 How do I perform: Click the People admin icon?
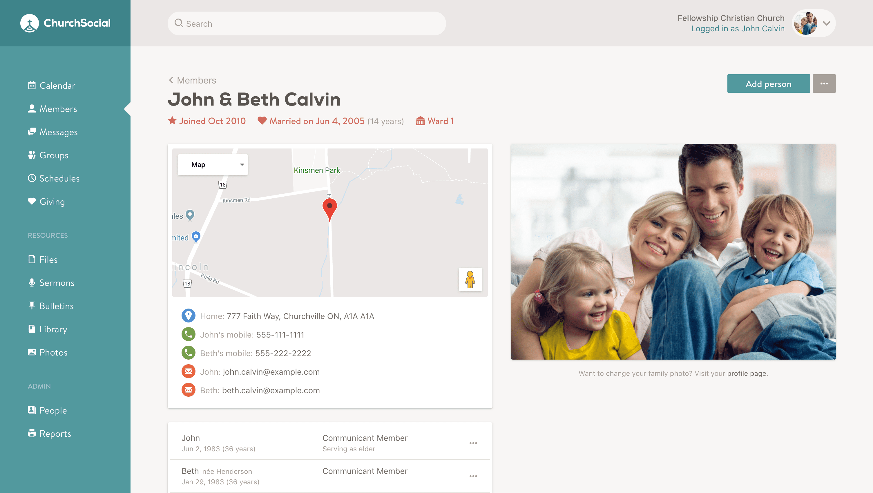pos(31,410)
